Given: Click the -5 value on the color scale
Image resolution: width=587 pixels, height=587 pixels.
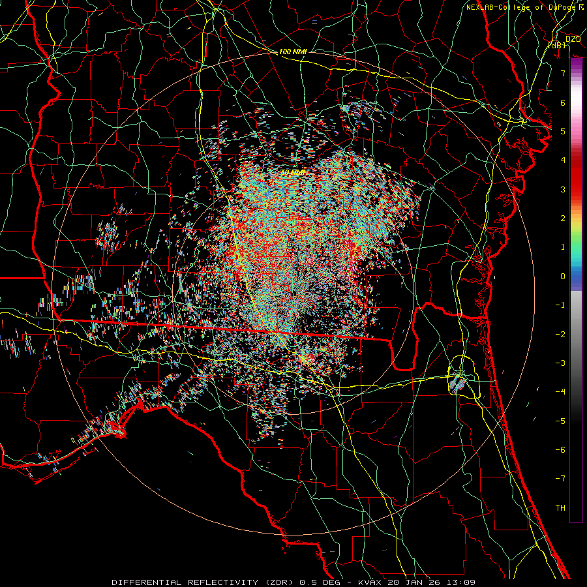Looking at the screenshot, I should pyautogui.click(x=560, y=421).
